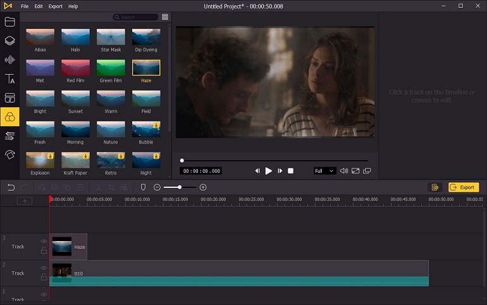Click the preview progress bar handle

pyautogui.click(x=182, y=161)
